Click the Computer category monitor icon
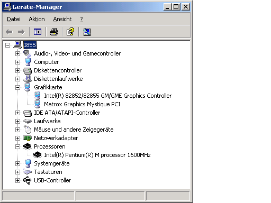 (x=28, y=62)
